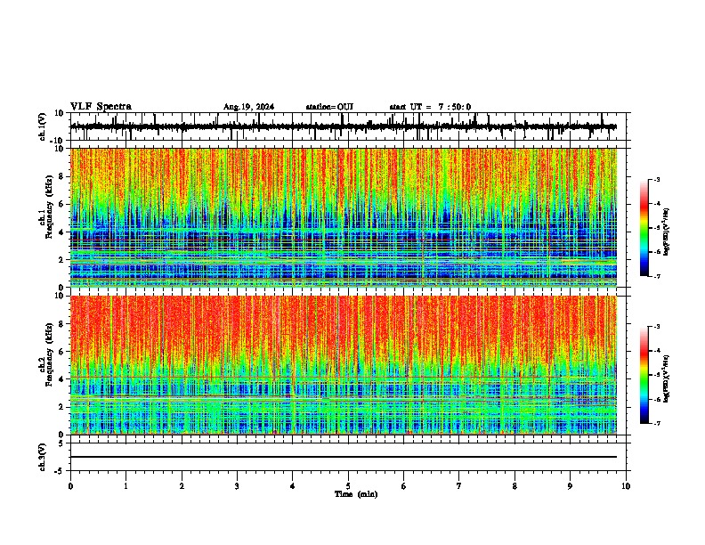Image resolution: width=705 pixels, height=545 pixels.
Task: Select the "Aug.19, 2024" date text
Action: (248, 107)
